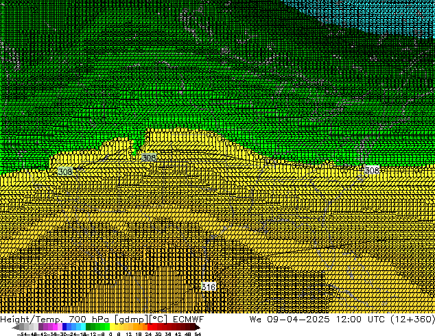Click the We 09-04-2025 12:00 UTC date text
The image size is (435, 336).
317,319
